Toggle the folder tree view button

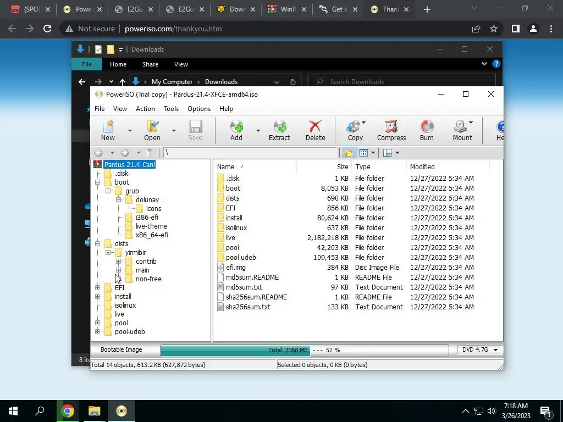[348, 153]
